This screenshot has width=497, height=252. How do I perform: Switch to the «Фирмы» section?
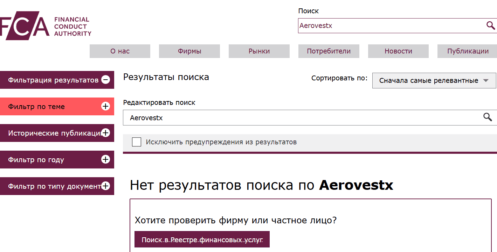pos(189,51)
